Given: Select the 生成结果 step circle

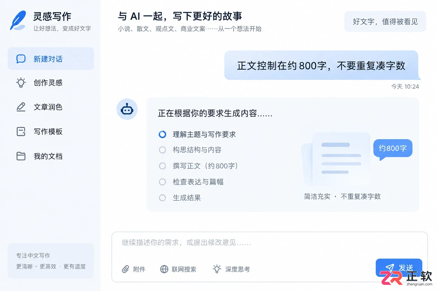Looking at the screenshot, I should pos(163,198).
